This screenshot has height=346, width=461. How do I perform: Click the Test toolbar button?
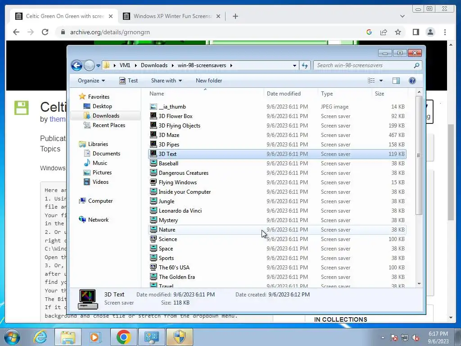[x=129, y=81]
